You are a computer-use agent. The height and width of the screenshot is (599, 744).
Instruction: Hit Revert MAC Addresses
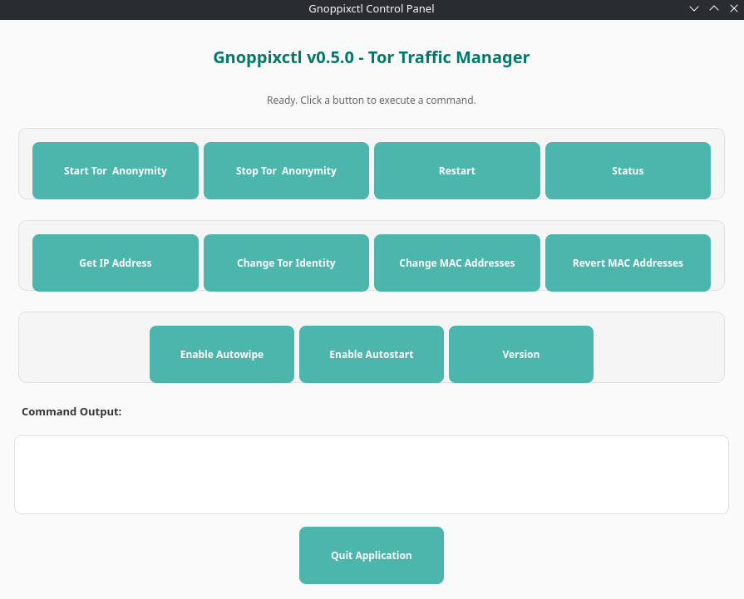pyautogui.click(x=628, y=263)
